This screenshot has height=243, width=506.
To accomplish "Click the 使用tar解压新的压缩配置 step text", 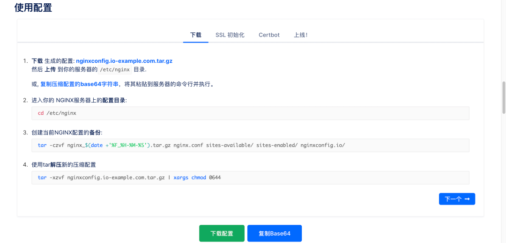I will (64, 165).
